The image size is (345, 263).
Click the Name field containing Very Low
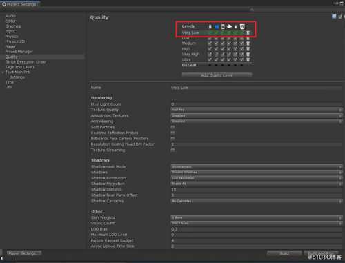(x=257, y=88)
